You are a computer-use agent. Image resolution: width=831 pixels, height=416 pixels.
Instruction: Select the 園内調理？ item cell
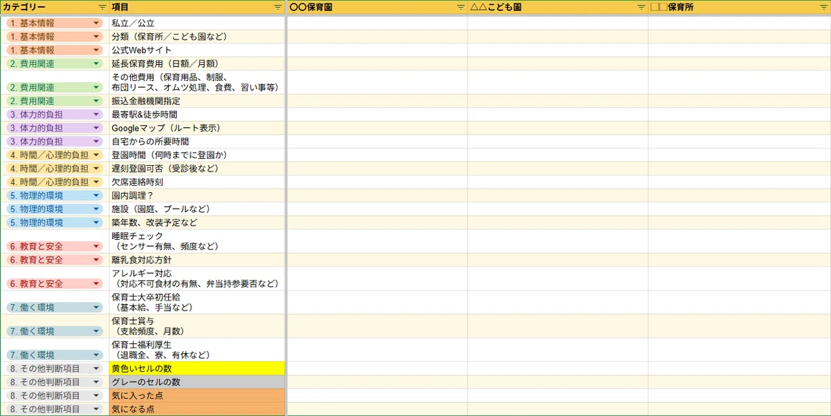(197, 196)
